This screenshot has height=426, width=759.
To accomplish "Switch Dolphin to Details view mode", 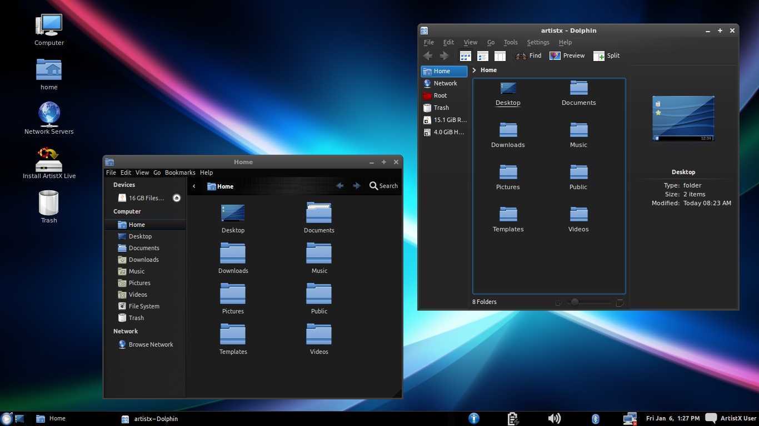I will point(483,56).
